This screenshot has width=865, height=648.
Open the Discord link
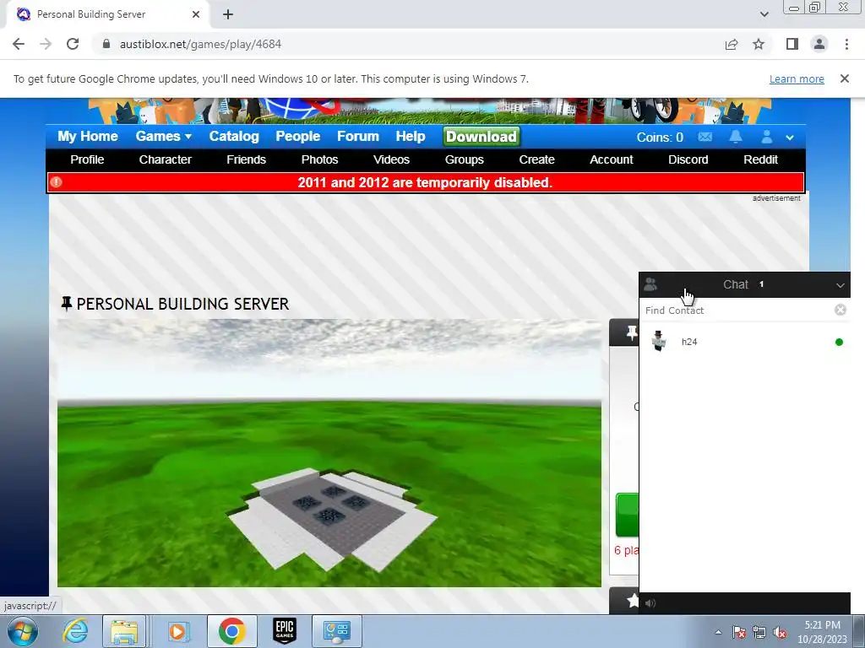[688, 159]
